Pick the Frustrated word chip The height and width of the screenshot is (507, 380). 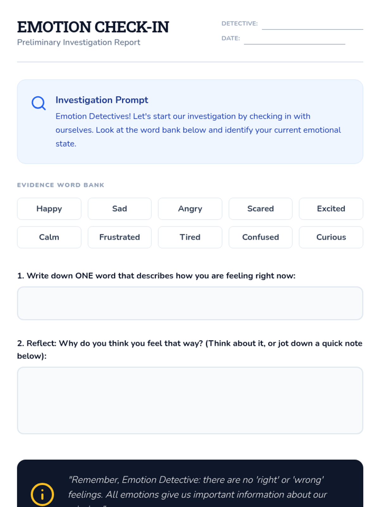tap(119, 237)
